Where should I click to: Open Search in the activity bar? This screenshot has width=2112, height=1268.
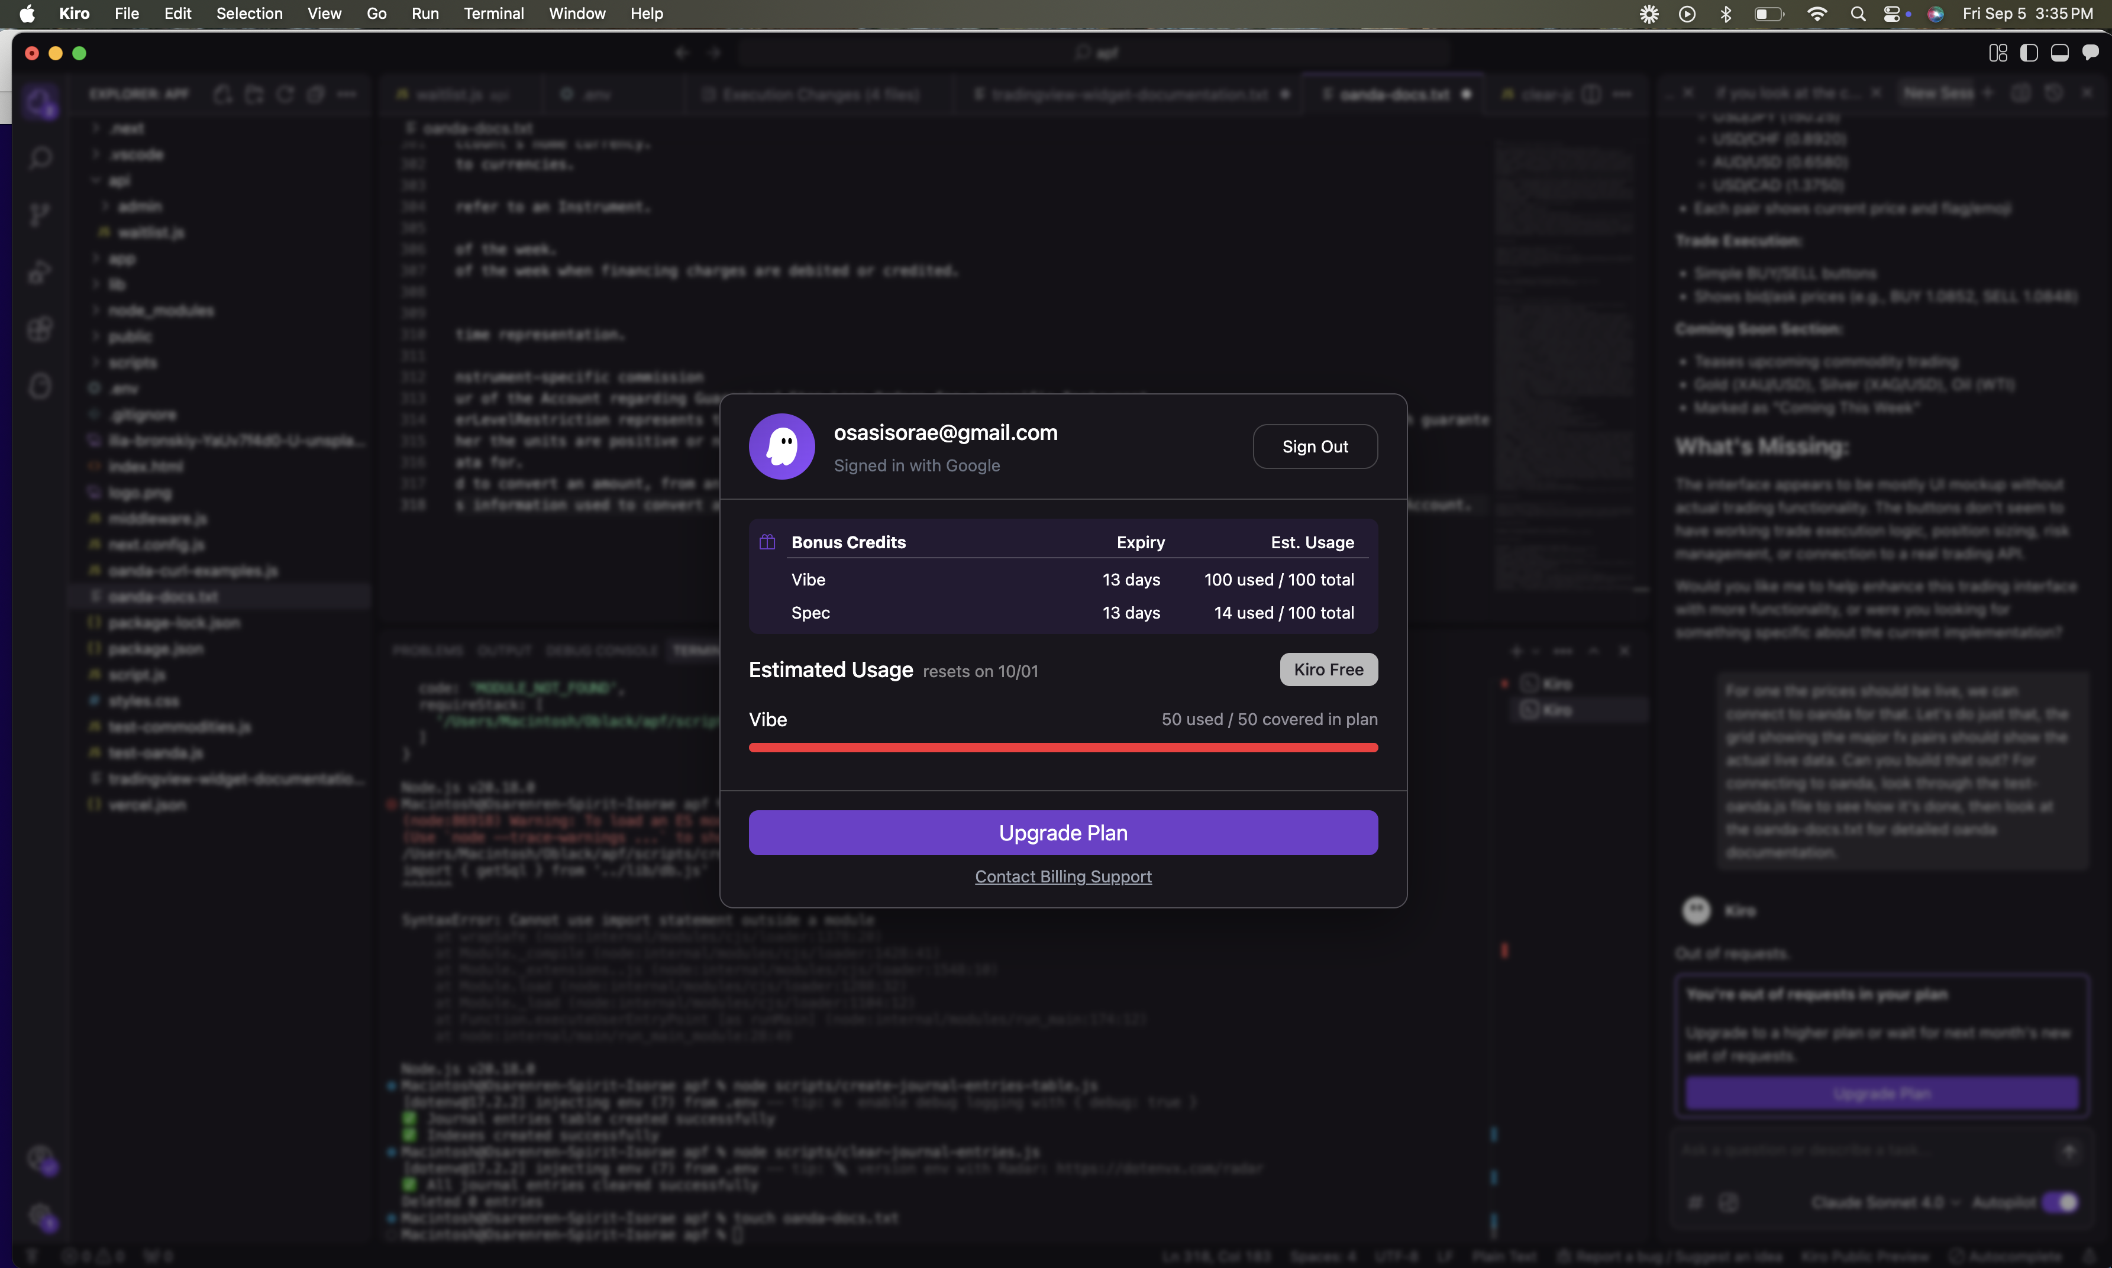40,157
